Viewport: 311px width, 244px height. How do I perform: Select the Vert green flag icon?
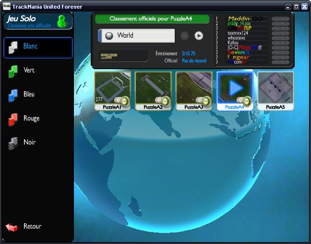coord(12,71)
